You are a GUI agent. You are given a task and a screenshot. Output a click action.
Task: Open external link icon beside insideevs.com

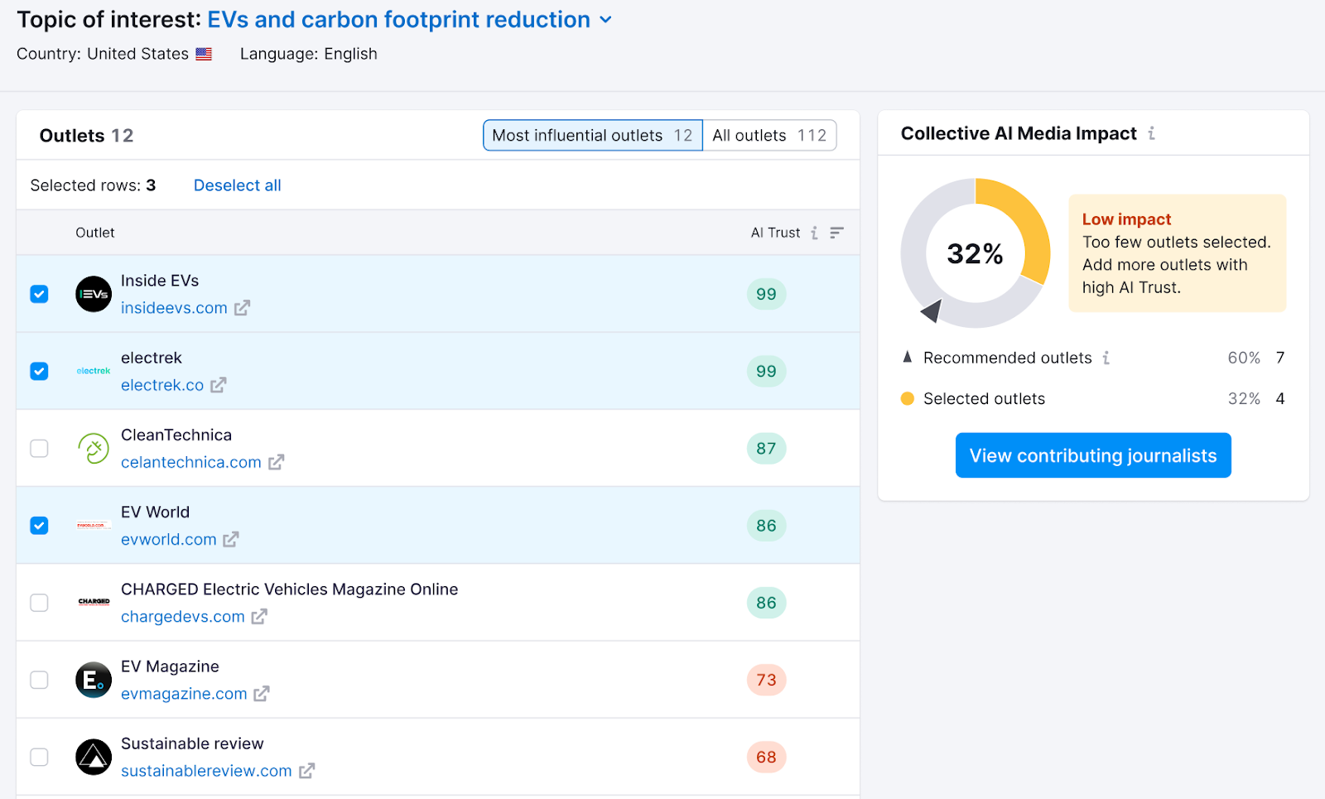point(242,308)
